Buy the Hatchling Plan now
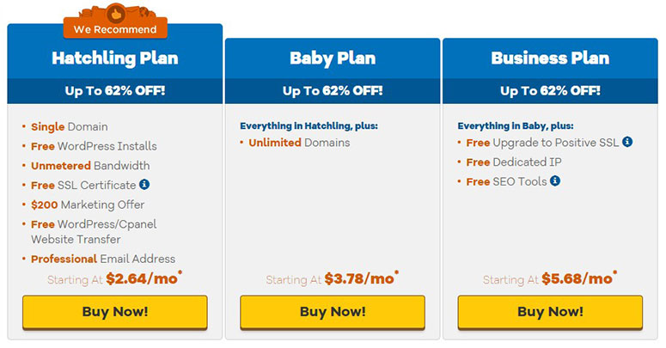 tap(115, 312)
